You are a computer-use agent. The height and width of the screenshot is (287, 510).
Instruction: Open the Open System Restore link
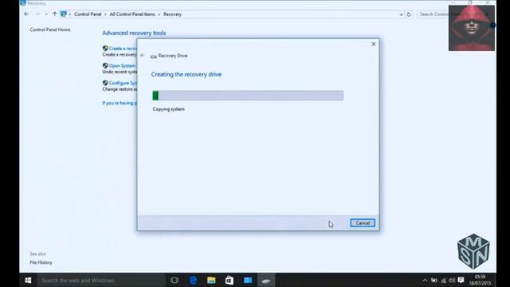[x=122, y=65]
